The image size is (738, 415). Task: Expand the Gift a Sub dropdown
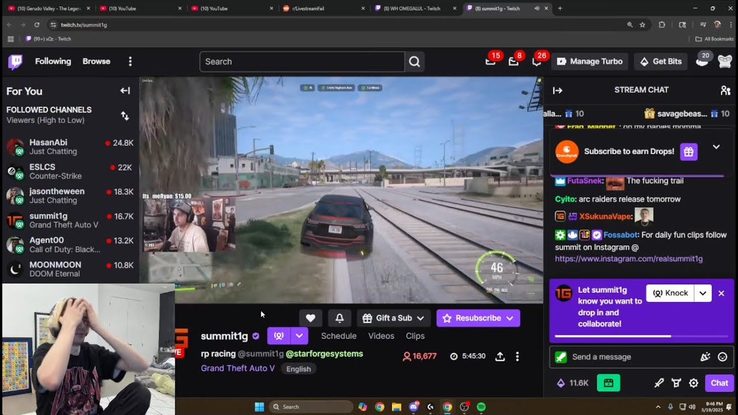point(420,318)
